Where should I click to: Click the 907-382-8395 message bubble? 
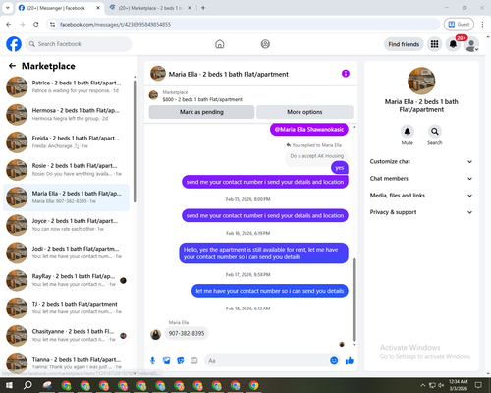coord(187,333)
